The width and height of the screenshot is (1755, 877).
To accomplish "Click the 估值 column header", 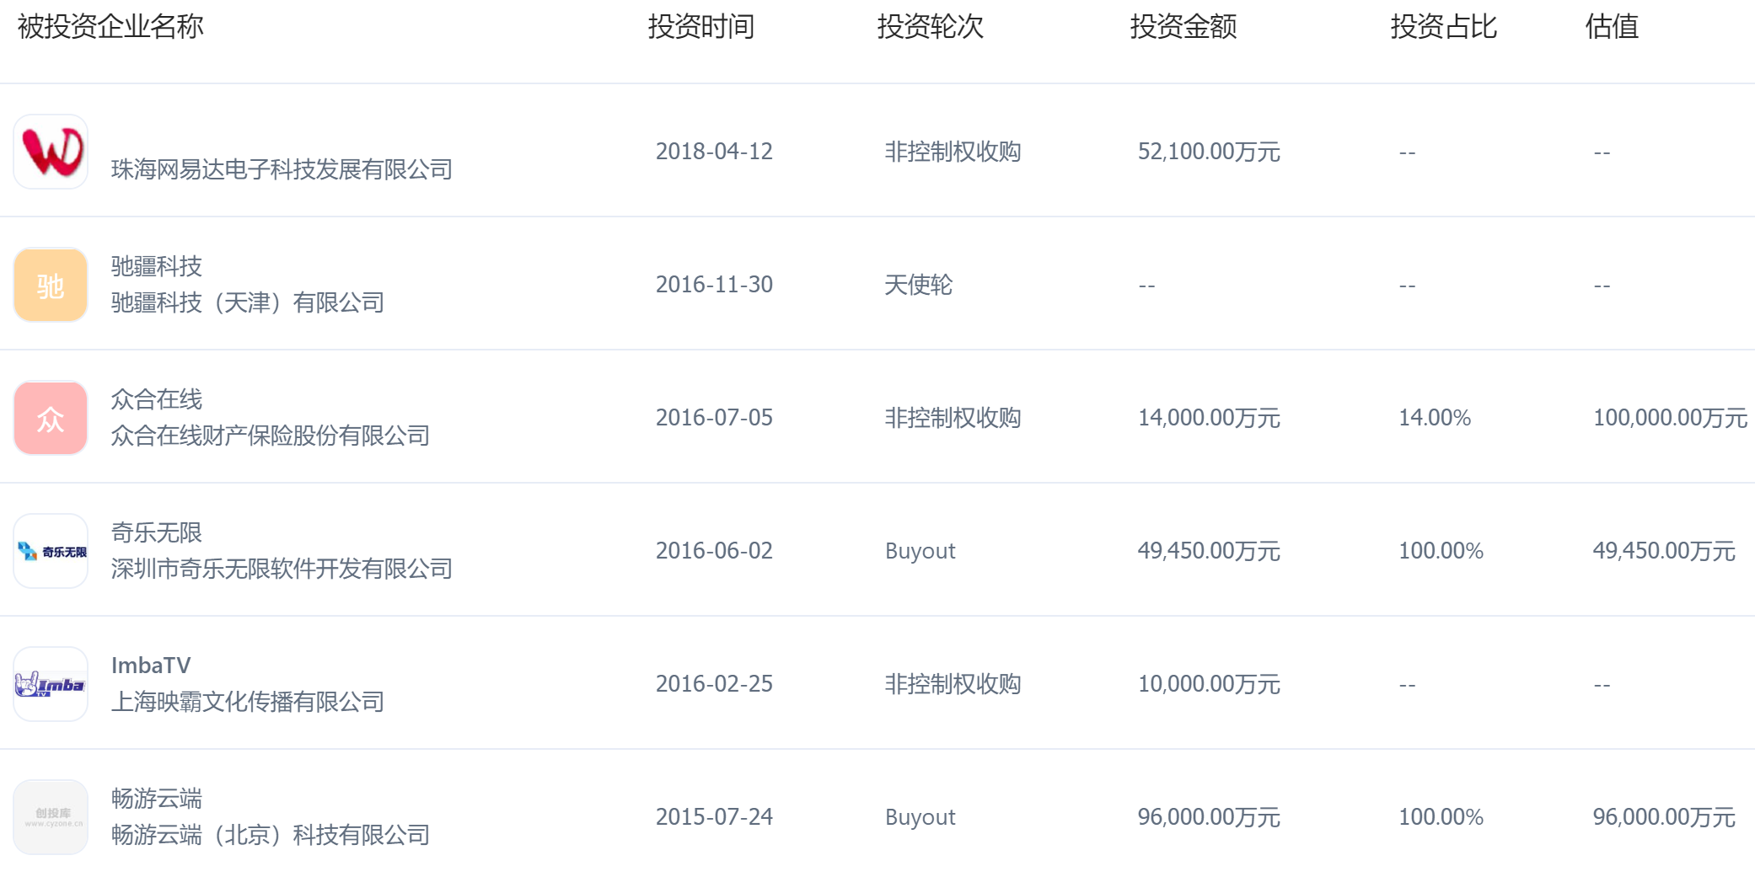I will point(1611,27).
